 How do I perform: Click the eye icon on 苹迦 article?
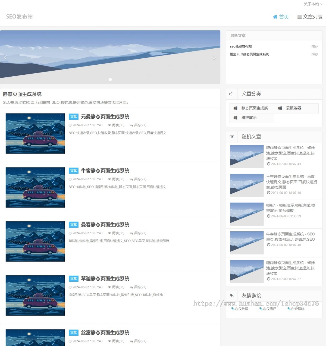coord(109,287)
